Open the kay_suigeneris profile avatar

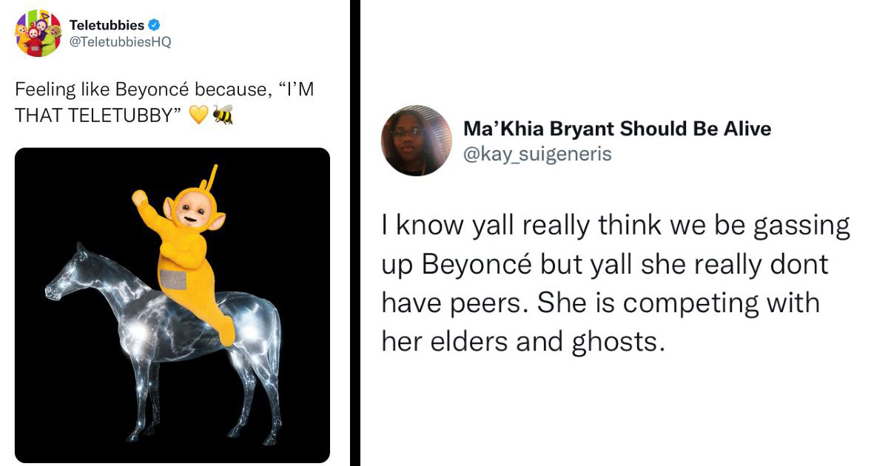click(416, 141)
